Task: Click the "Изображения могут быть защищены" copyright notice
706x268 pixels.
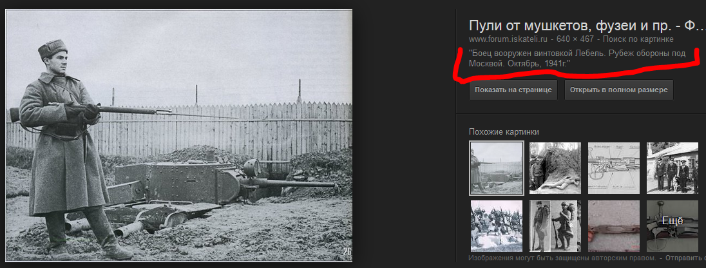Action: coord(562,258)
